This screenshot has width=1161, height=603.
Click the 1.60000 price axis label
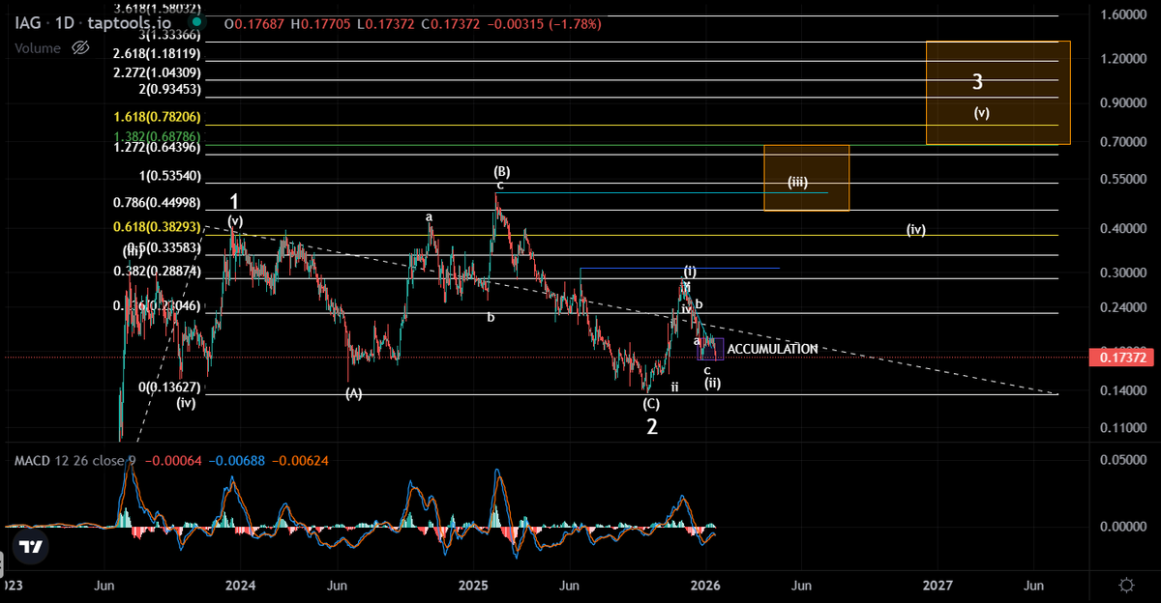pyautogui.click(x=1125, y=15)
